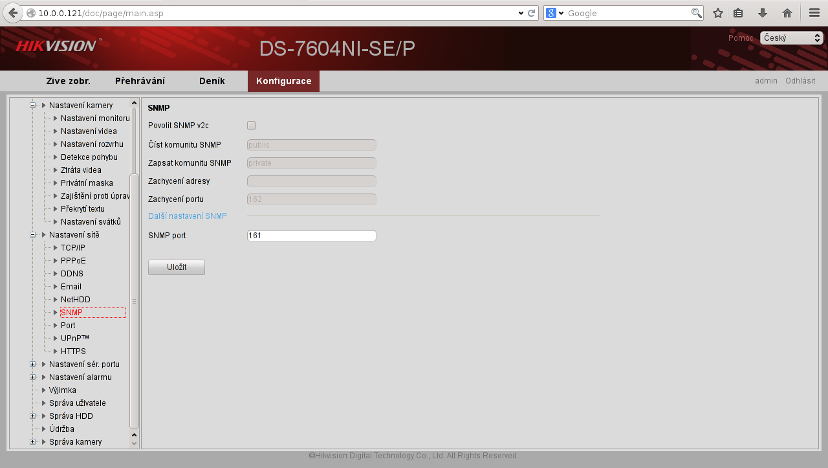Click the site identity globe icon
This screenshot has width=828, height=468.
(30, 13)
